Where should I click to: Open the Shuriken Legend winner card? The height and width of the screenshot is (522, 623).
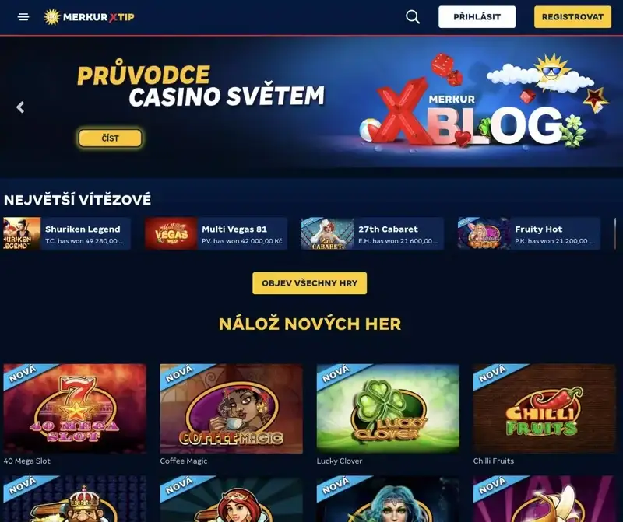[x=67, y=233]
